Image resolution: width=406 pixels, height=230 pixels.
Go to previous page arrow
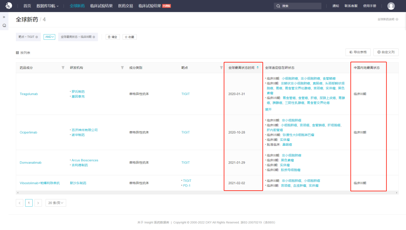[x=20, y=203]
